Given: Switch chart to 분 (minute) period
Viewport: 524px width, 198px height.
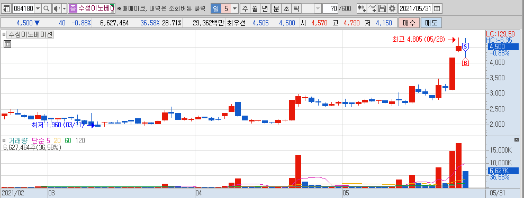Looking at the screenshot, I should tap(276, 8).
